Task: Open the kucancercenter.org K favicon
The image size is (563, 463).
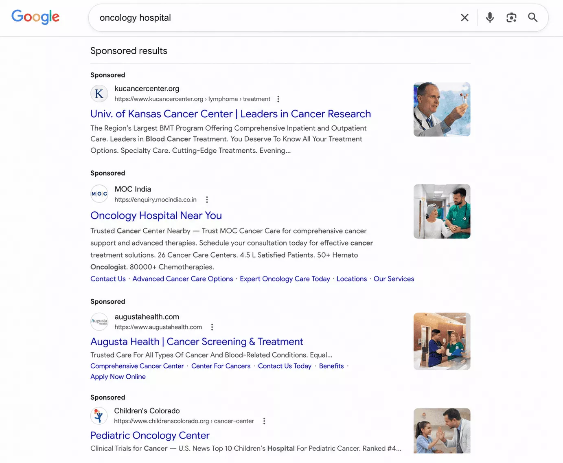Action: (99, 94)
